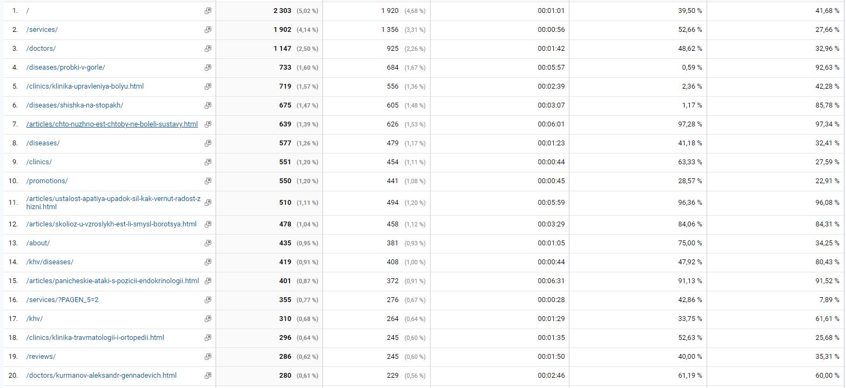This screenshot has height=388, width=846.
Task: Click the panicheskie-ataki article link
Action: coord(112,281)
